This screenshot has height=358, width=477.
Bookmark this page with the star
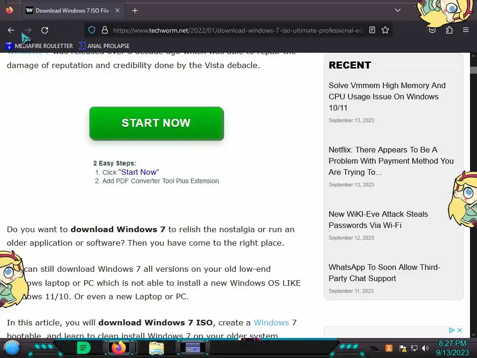point(385,30)
